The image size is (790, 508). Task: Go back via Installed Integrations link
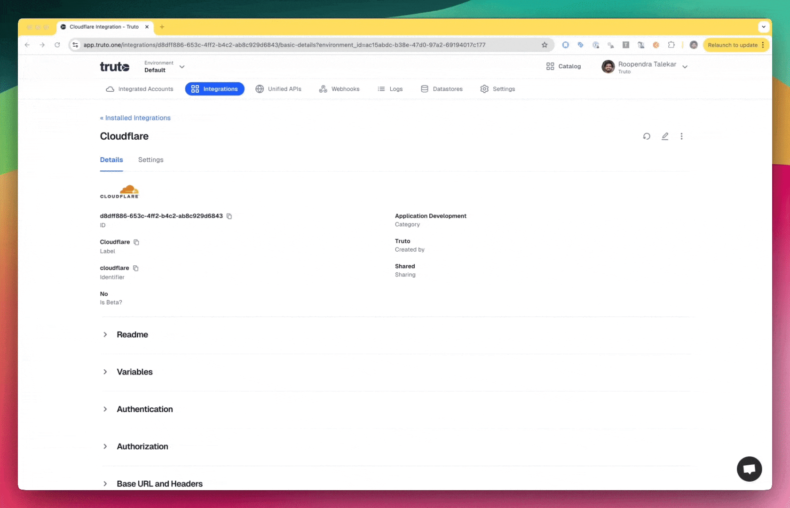(135, 118)
